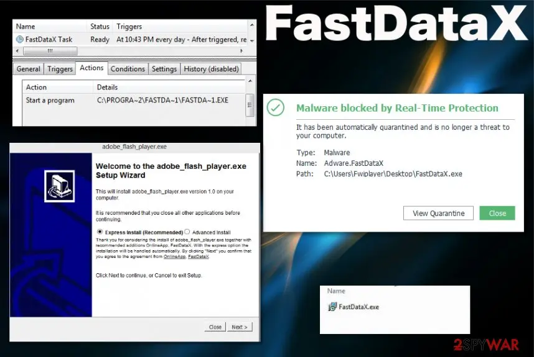This screenshot has height=357, width=534.
Task: Click the 'At 10:43 PM every day' trigger text
Action: 182,39
